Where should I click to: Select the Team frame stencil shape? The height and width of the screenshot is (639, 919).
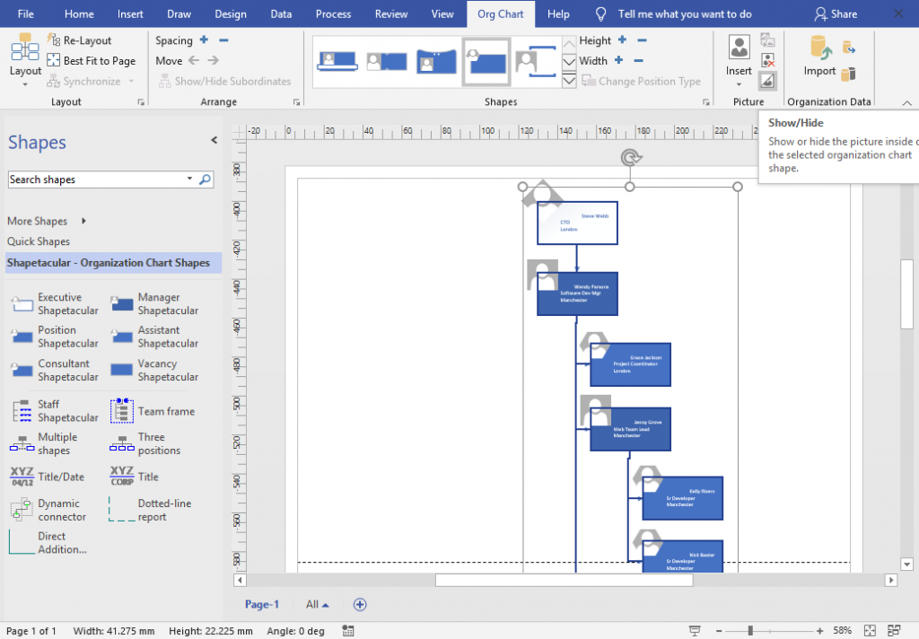[x=153, y=411]
